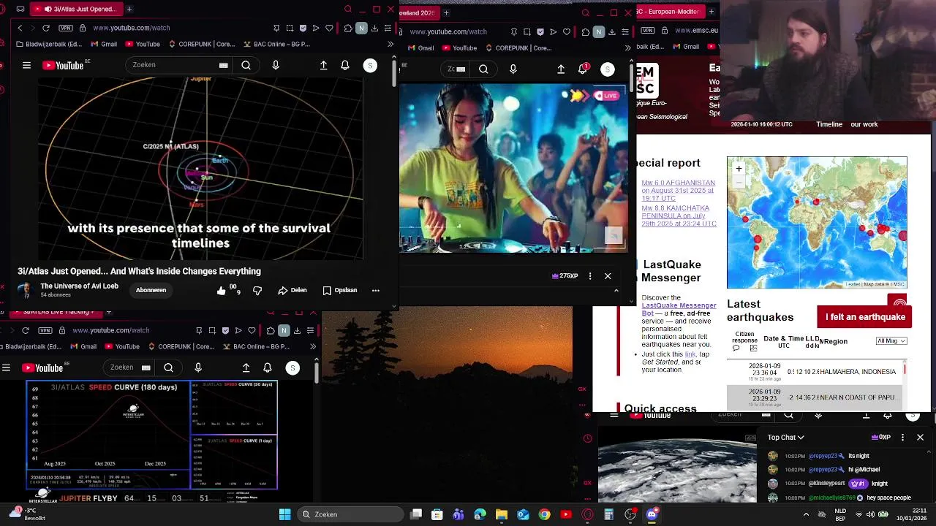Expand bookmarks overflow chevron in top-left browser
This screenshot has height=526, width=936.
390,44
